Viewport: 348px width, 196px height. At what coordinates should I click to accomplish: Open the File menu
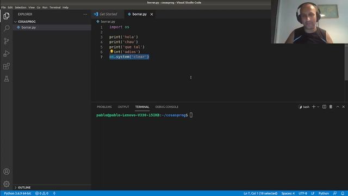click(4, 7)
